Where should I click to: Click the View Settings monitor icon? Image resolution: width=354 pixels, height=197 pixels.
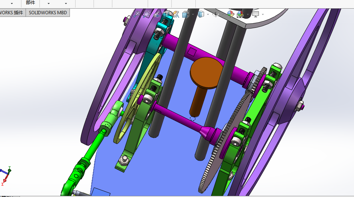[x=255, y=14]
